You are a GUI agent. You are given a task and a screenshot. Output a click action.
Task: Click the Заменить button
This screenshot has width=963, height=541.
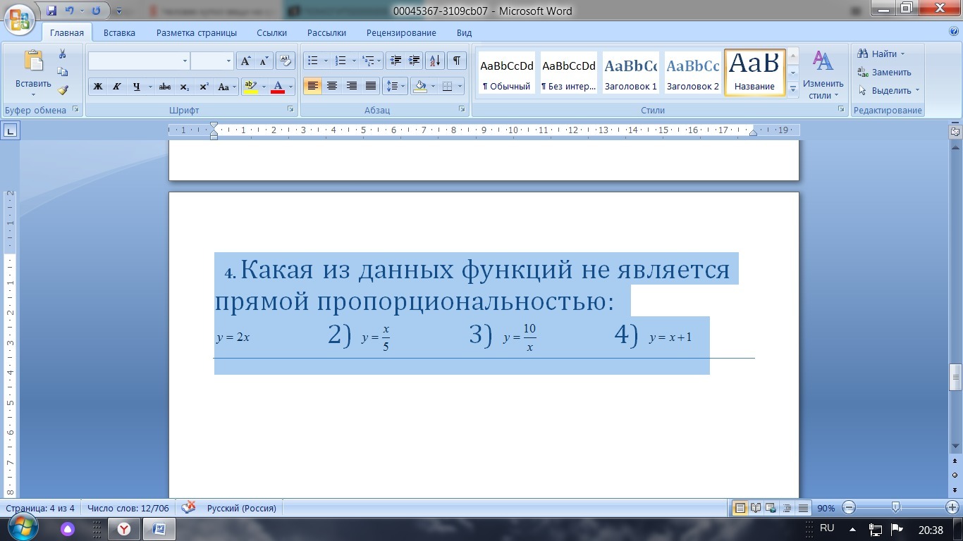pos(885,72)
